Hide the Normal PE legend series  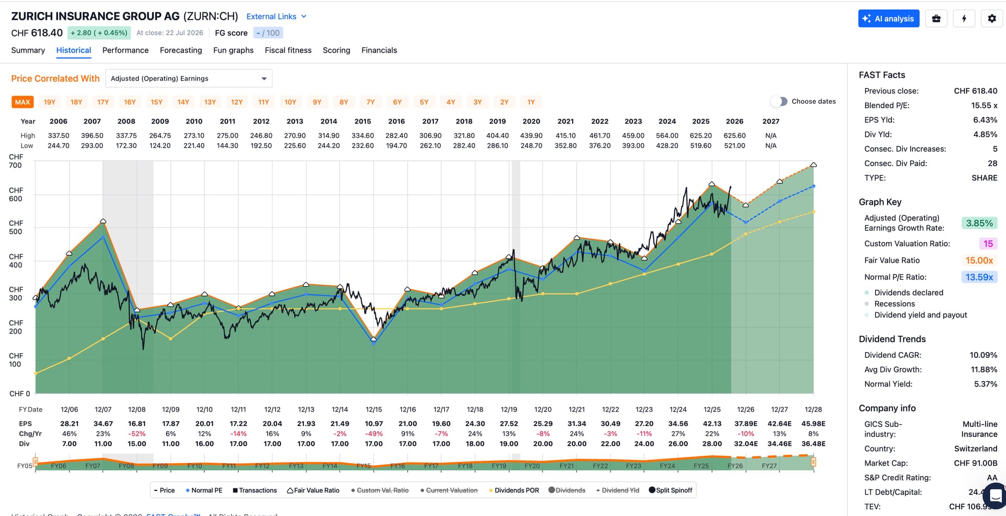click(204, 490)
